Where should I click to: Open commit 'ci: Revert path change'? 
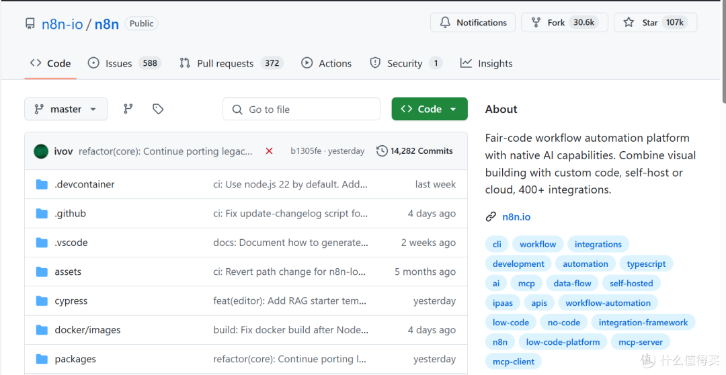(289, 272)
